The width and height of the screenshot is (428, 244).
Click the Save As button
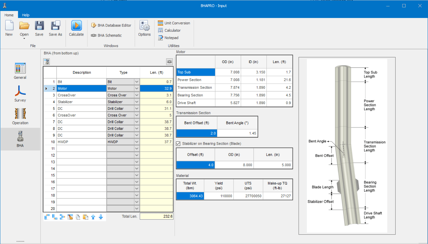point(55,28)
